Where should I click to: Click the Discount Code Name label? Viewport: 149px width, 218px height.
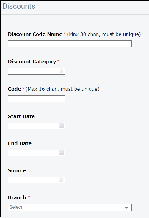35,34
